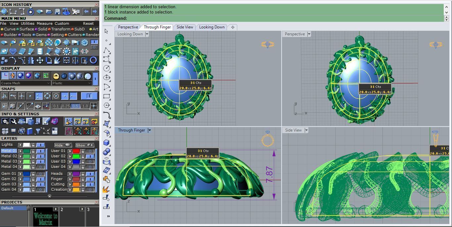
Task: Toggle the lock on Gem 03 layer
Action: pyautogui.click(x=33, y=184)
